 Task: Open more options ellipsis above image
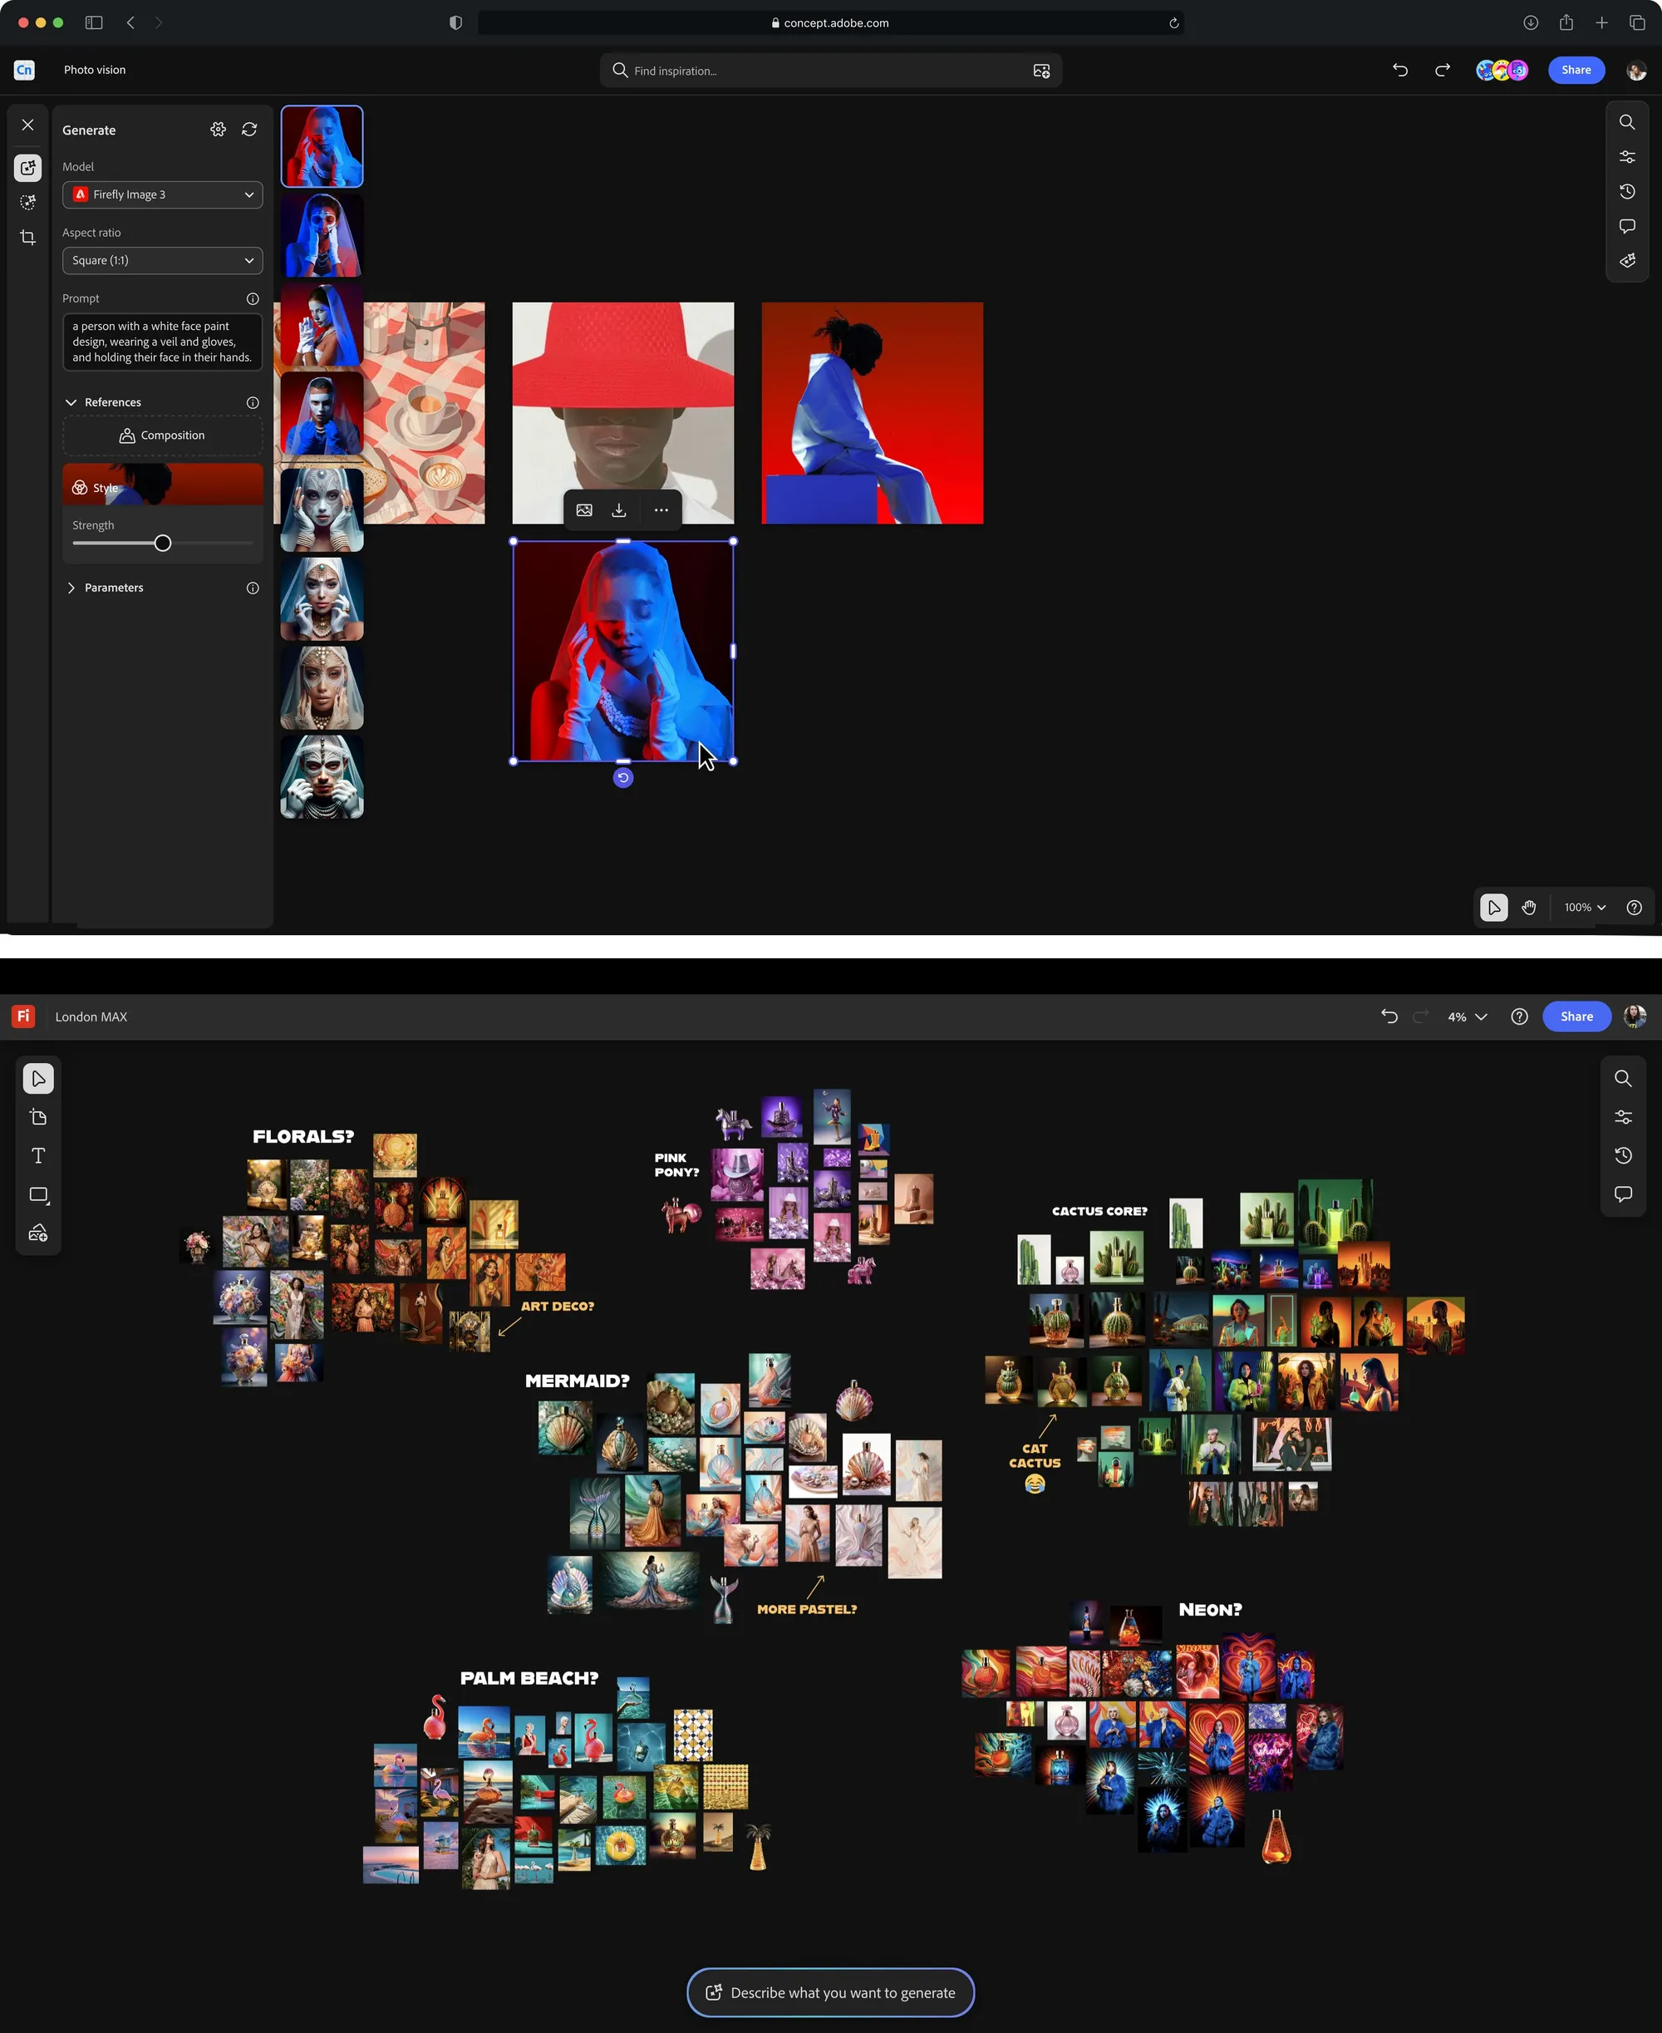click(x=661, y=510)
